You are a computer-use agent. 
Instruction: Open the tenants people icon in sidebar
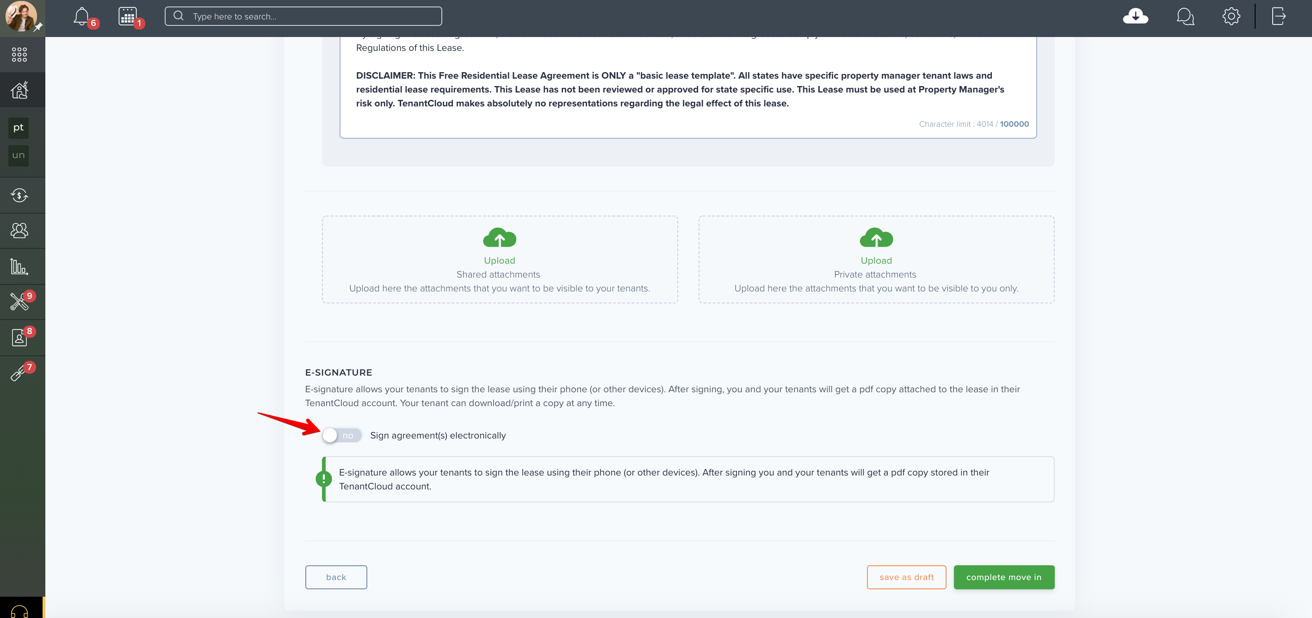(x=19, y=231)
